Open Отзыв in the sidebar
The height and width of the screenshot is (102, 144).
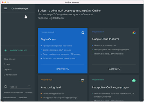[7, 64]
